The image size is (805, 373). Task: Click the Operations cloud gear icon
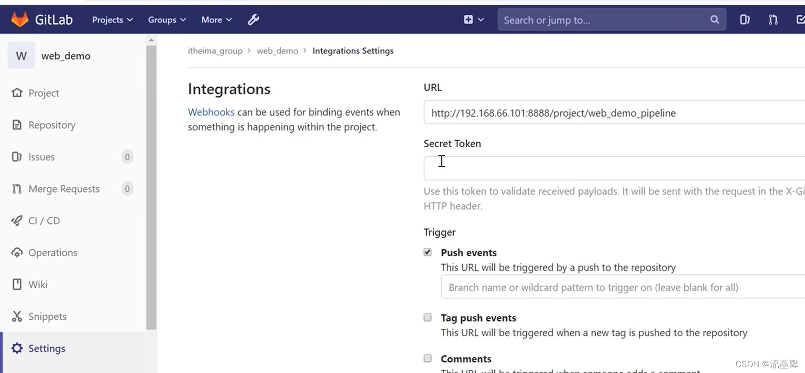tap(17, 252)
